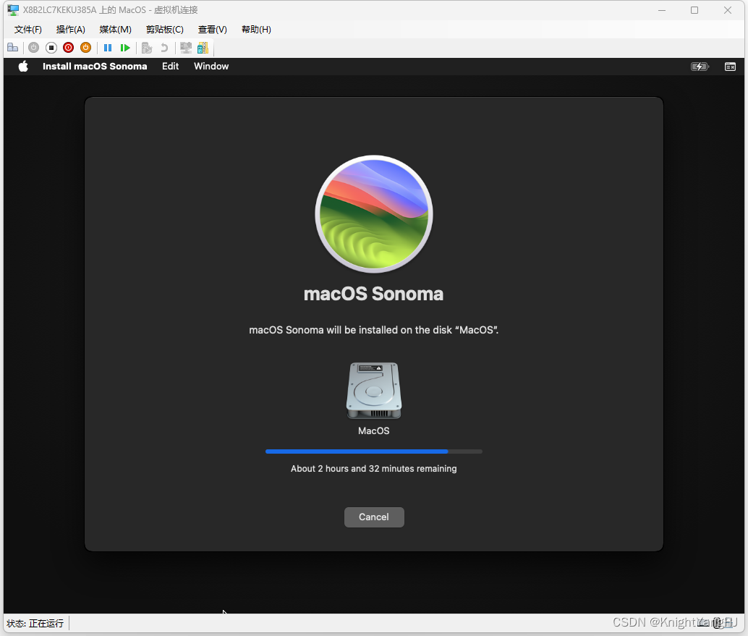748x636 pixels.
Task: Click the Apple logo in the macOS menu bar
Action: pos(22,66)
